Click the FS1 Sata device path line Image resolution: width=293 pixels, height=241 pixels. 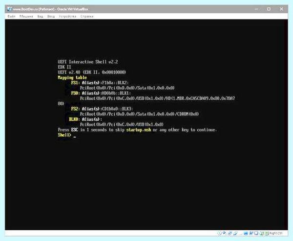tap(127, 88)
